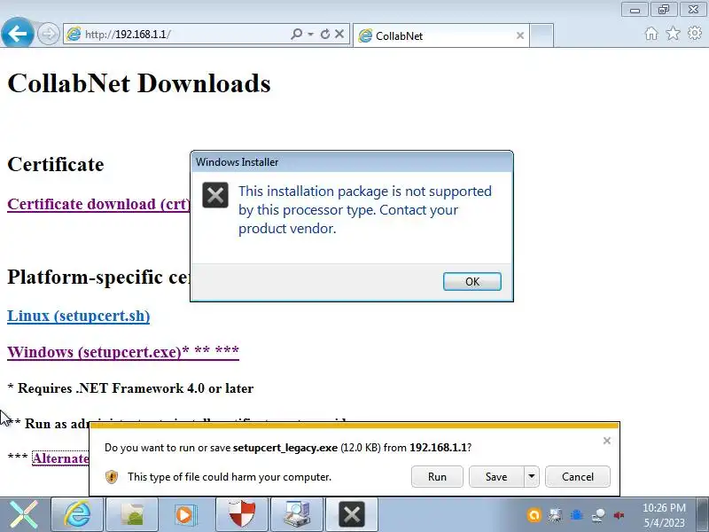This screenshot has width=709, height=532.
Task: Click the browser Back arrow button
Action: pyautogui.click(x=17, y=33)
